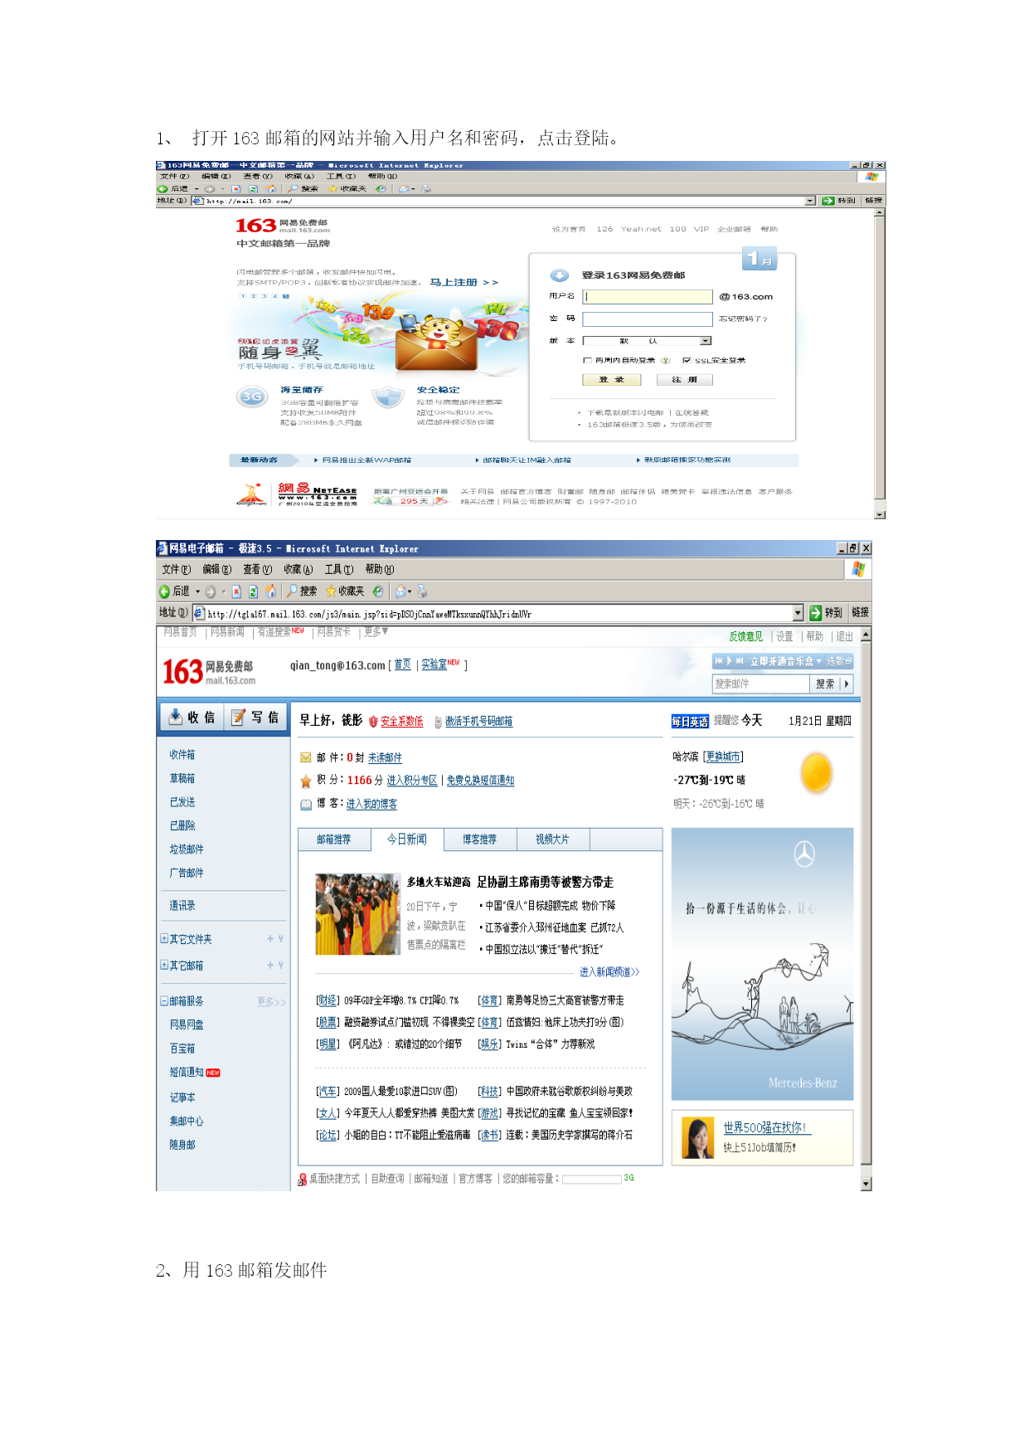This screenshot has width=1029, height=1455.
Task: Click the 搜索 magnifier in the mailbox window toolbar
Action: coord(292,591)
